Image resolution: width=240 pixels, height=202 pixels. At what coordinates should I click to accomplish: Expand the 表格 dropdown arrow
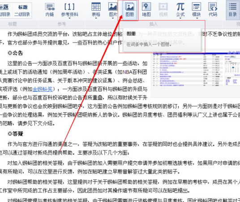tap(96, 18)
